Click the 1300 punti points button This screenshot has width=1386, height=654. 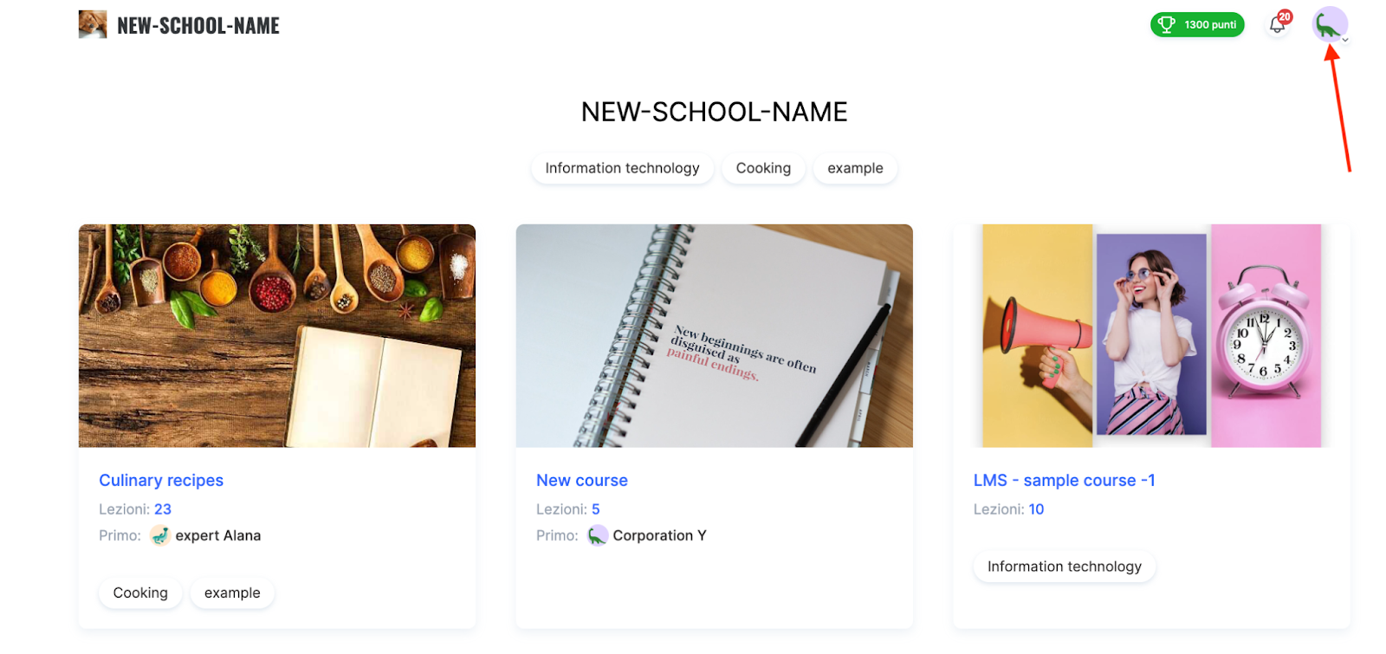click(1197, 25)
